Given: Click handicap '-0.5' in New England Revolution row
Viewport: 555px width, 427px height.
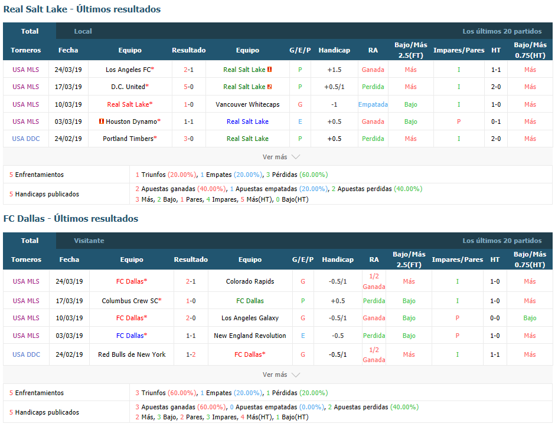Looking at the screenshot, I should click(x=338, y=336).
